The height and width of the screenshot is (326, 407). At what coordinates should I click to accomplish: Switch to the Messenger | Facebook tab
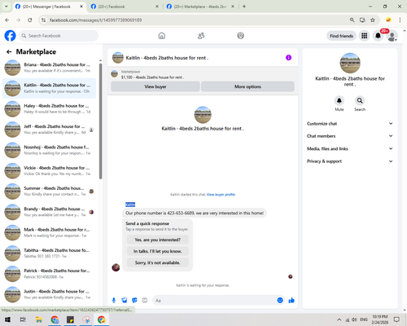[x=49, y=7]
